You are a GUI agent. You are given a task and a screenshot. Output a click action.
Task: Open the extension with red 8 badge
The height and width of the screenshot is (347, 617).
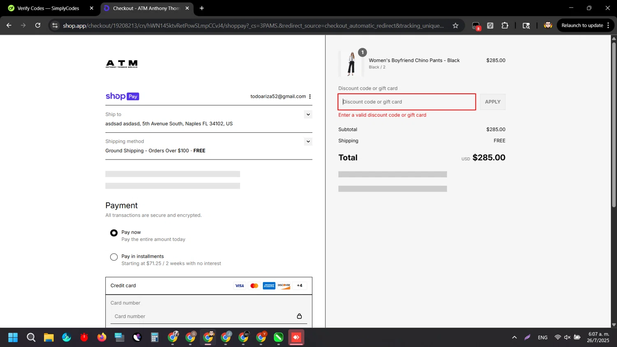pos(476,26)
